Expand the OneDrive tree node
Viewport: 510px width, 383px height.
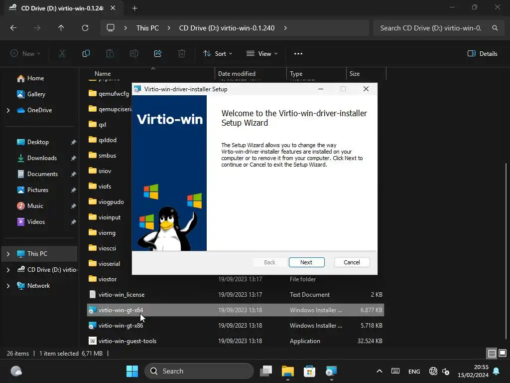8,110
